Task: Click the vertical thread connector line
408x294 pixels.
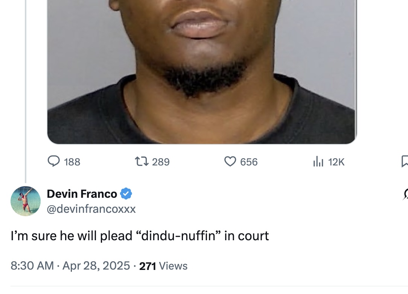Action: pos(26,91)
